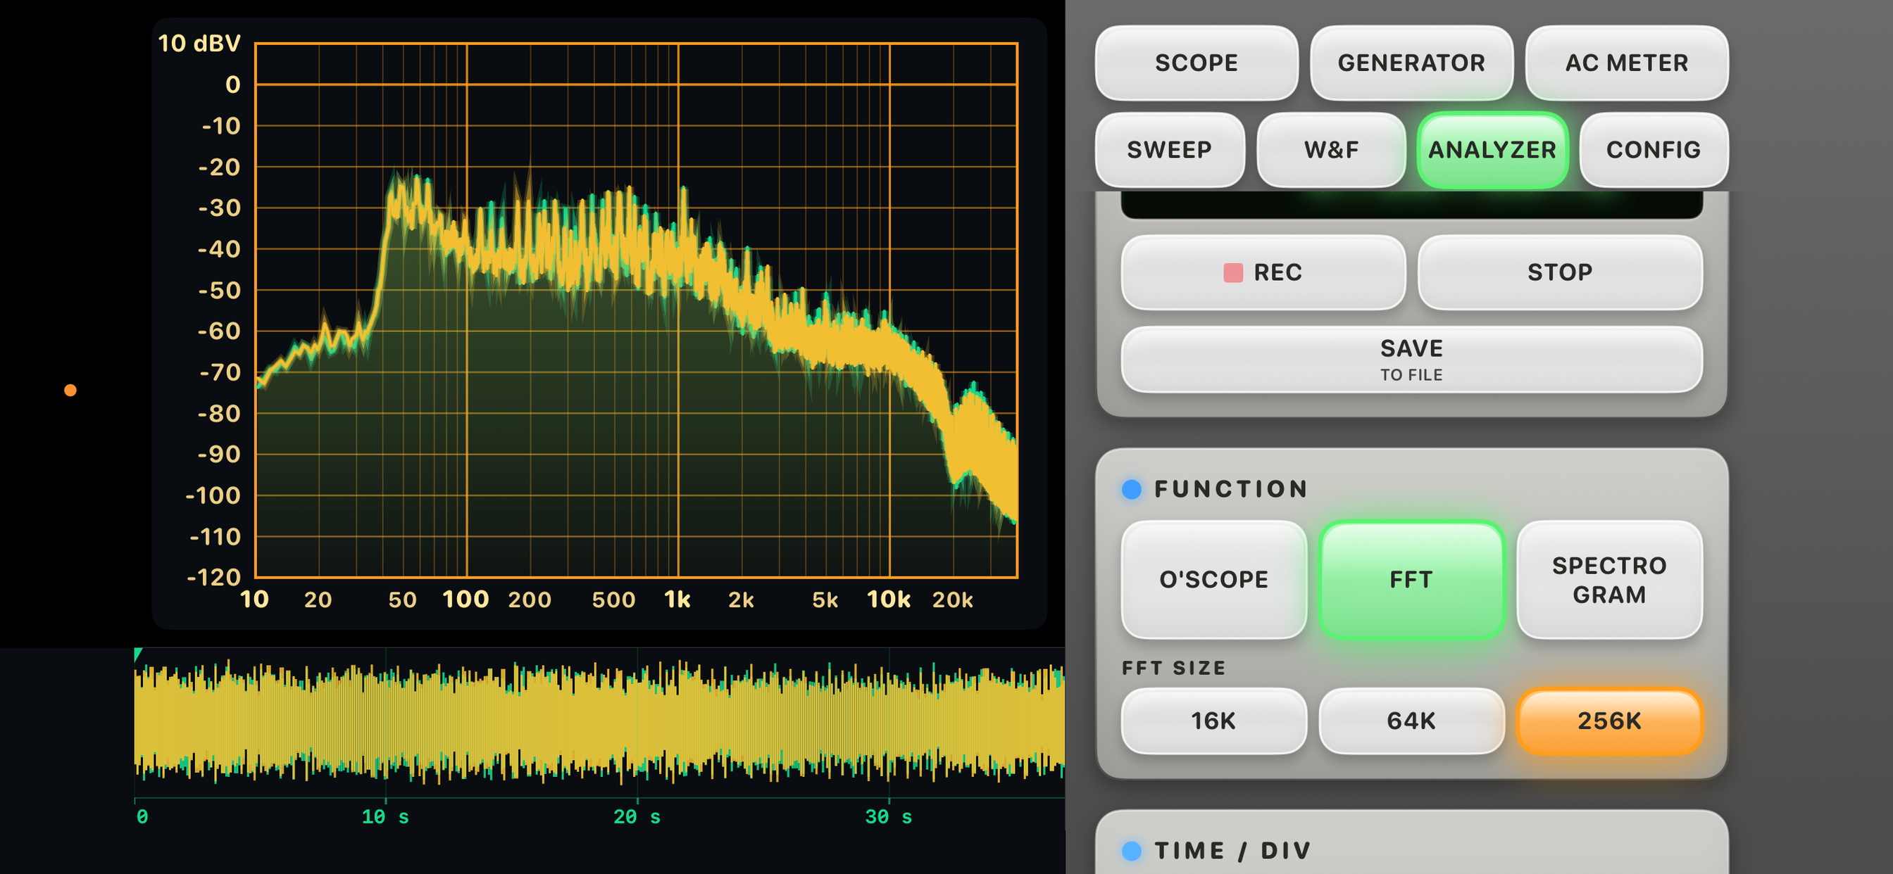1893x874 pixels.
Task: Click the 20k frequency axis label
Action: click(x=952, y=600)
